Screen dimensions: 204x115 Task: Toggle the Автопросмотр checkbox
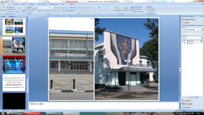point(182,107)
